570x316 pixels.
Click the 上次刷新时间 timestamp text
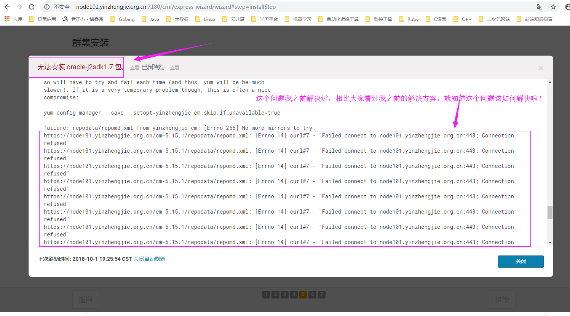point(85,259)
